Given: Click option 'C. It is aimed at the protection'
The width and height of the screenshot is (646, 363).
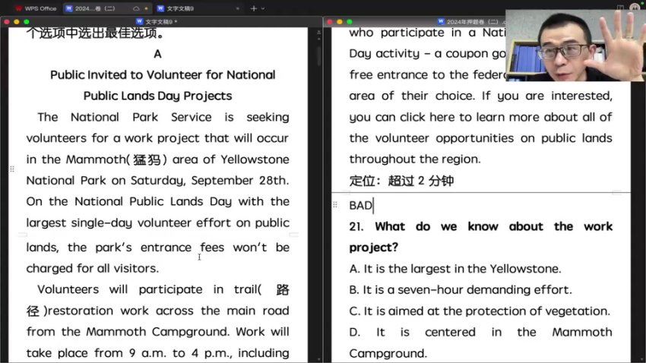Looking at the screenshot, I should click(x=479, y=311).
